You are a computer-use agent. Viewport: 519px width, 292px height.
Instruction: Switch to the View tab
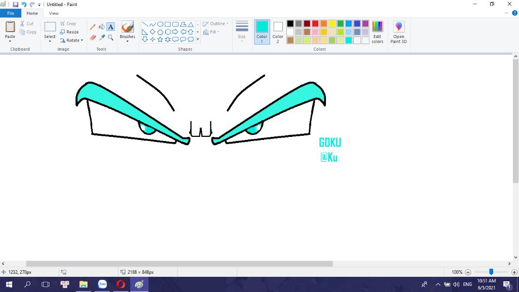point(54,13)
